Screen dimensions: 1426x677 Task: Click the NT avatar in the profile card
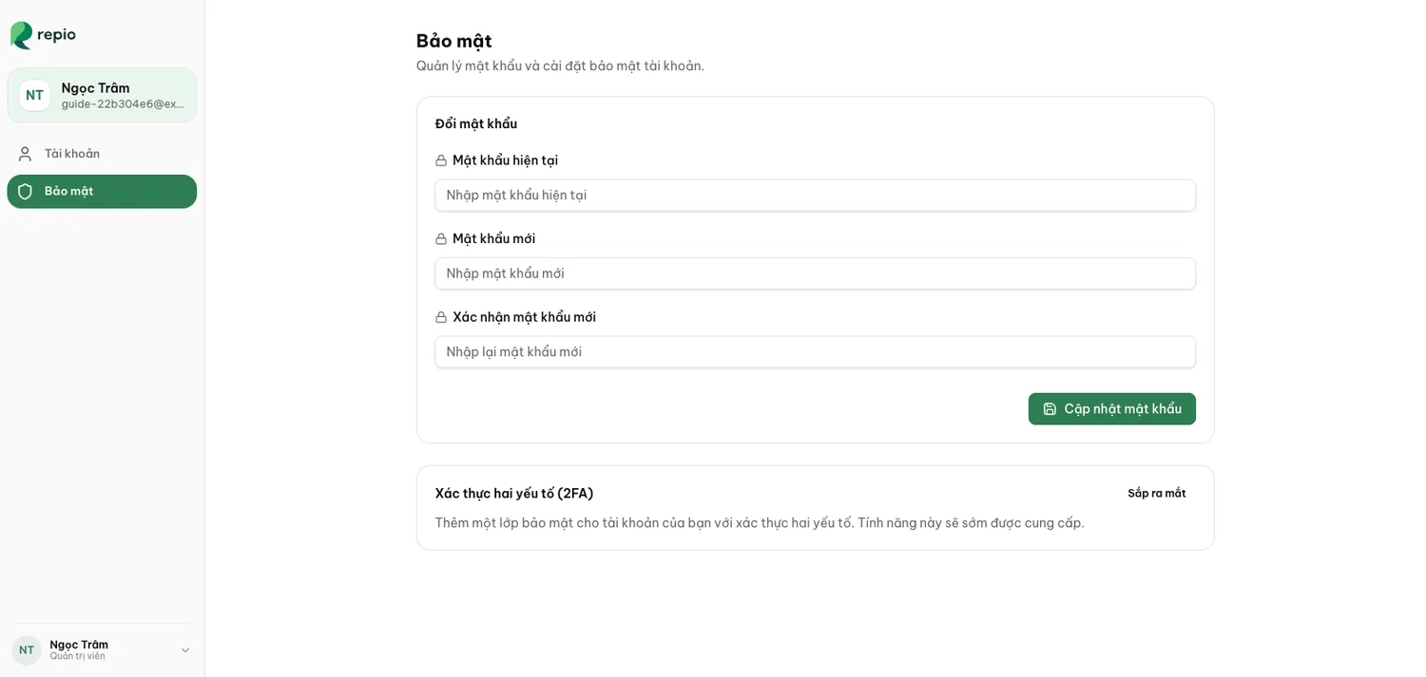coord(34,95)
